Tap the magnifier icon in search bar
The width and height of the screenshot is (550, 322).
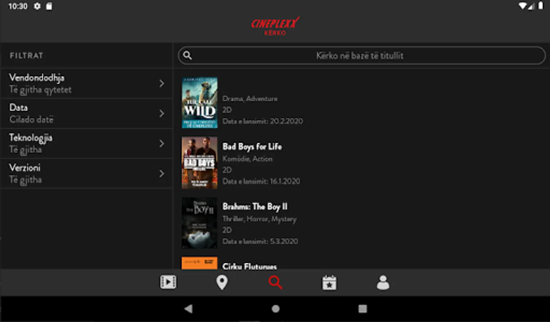187,55
